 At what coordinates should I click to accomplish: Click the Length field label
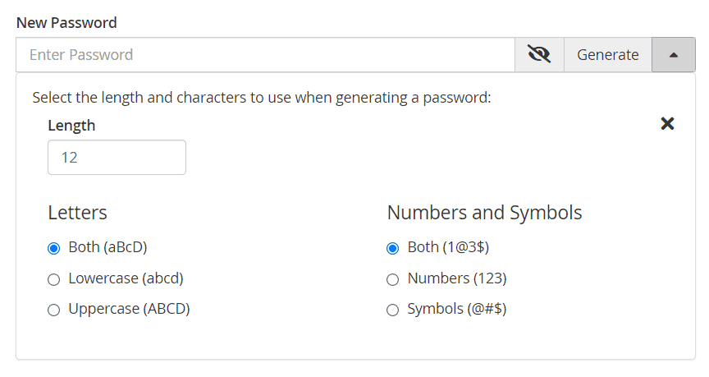(x=71, y=126)
